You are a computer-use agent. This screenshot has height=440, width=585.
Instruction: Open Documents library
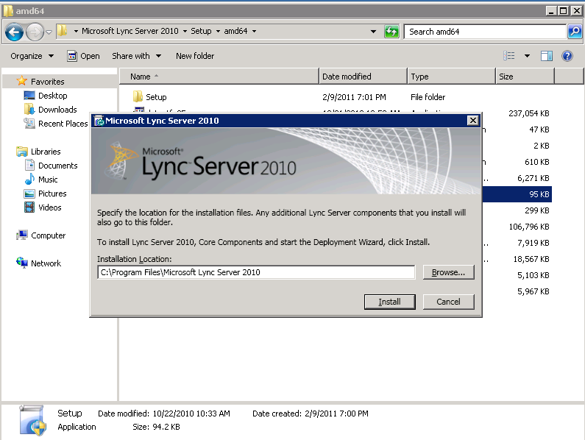[x=51, y=166]
